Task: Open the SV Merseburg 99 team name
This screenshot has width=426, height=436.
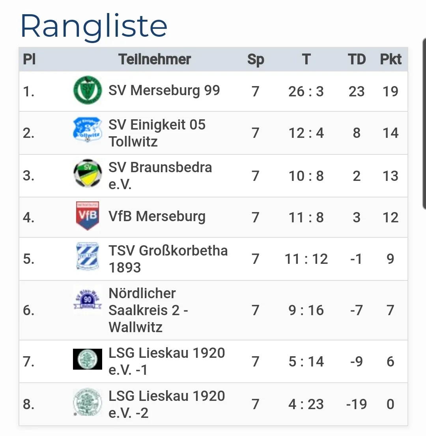Action: pyautogui.click(x=164, y=90)
